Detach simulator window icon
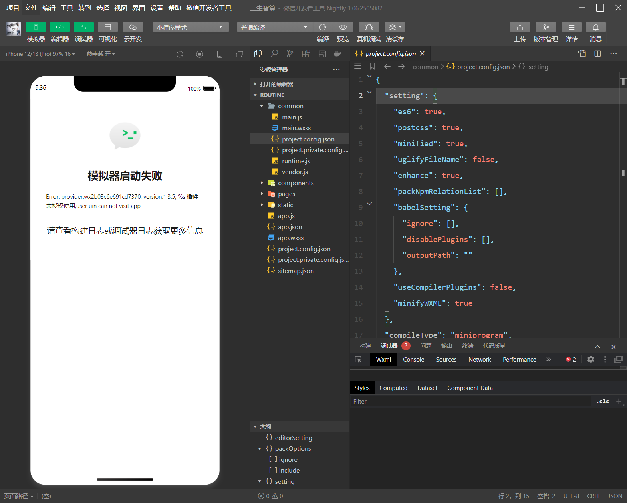This screenshot has height=503, width=627. click(x=240, y=54)
